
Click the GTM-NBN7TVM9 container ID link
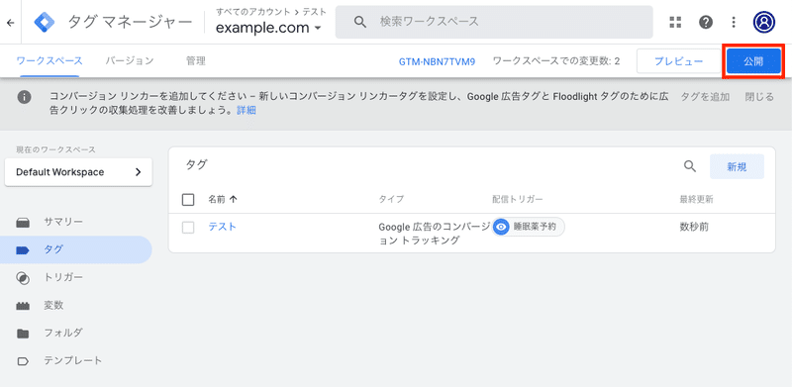(x=437, y=61)
